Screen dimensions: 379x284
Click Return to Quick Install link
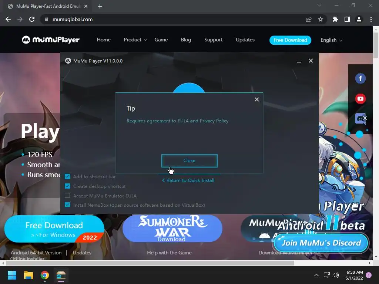point(188,180)
